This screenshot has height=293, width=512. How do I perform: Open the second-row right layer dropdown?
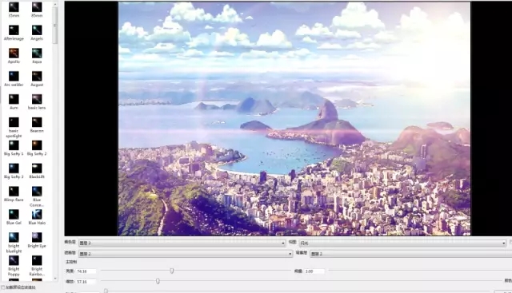(410, 254)
